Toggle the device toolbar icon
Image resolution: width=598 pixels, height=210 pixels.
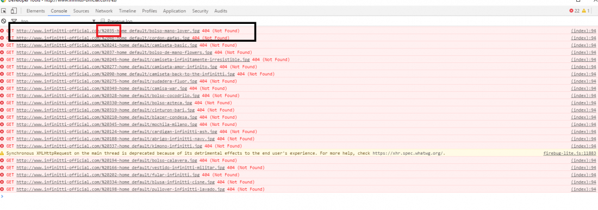coord(14,11)
